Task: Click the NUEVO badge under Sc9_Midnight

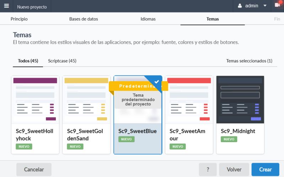Action: pyautogui.click(x=229, y=139)
